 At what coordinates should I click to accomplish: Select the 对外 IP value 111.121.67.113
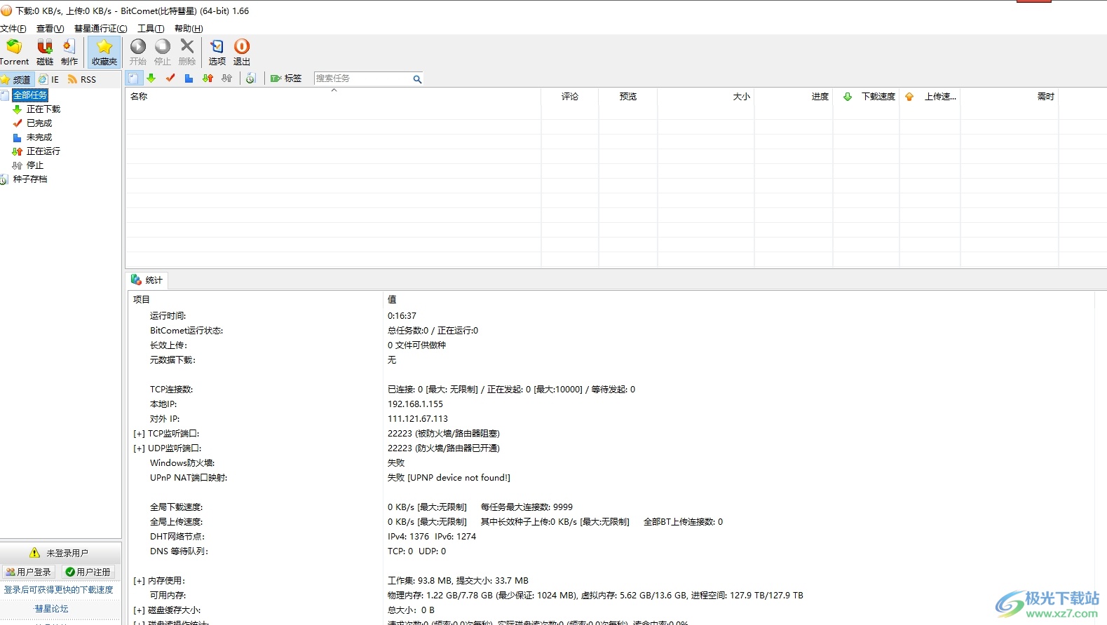(x=417, y=419)
